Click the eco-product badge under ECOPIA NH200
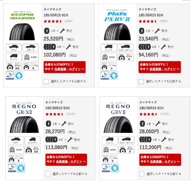The image size is (194, 184). (x=10, y=75)
